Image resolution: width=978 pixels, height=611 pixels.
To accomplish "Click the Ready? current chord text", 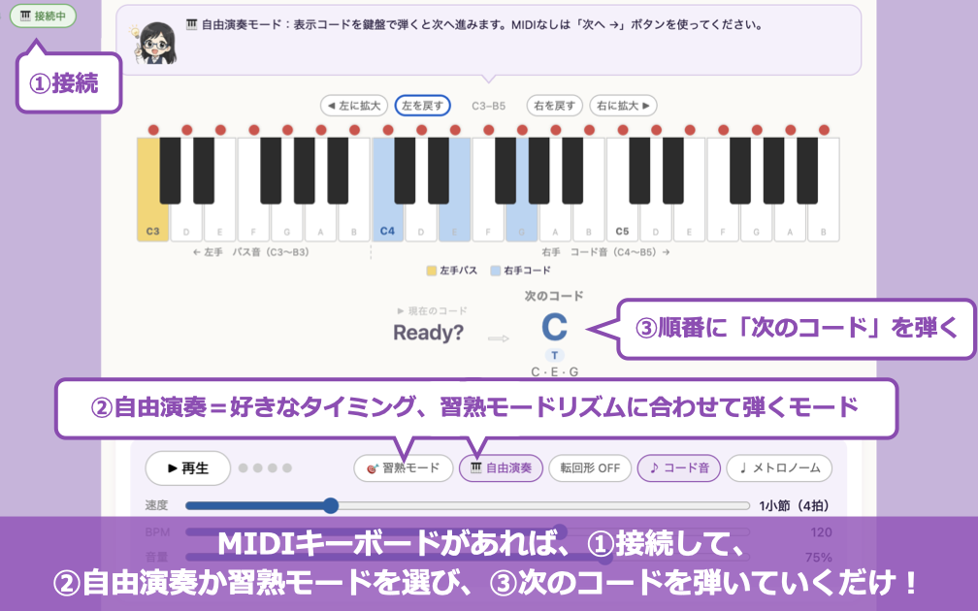I will pos(429,333).
